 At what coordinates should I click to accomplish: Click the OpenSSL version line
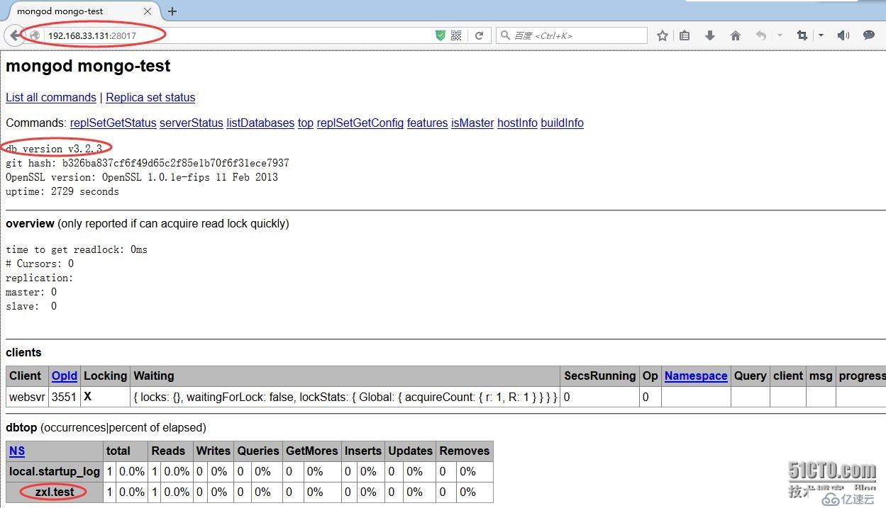142,177
